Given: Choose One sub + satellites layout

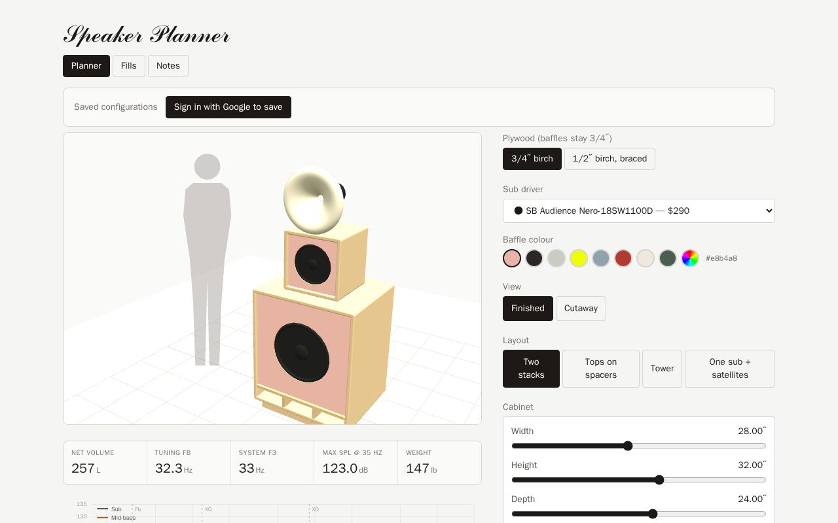Looking at the screenshot, I should tap(730, 369).
